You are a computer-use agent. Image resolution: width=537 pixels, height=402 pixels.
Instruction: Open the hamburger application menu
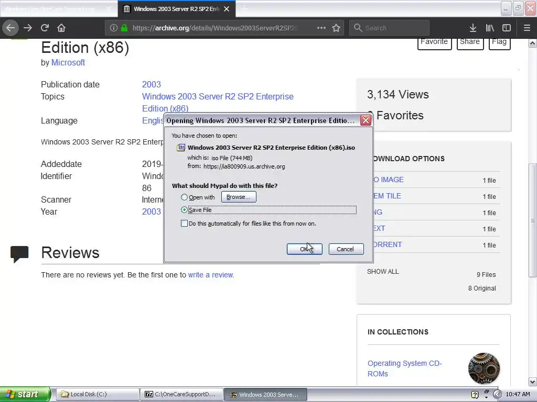[527, 28]
